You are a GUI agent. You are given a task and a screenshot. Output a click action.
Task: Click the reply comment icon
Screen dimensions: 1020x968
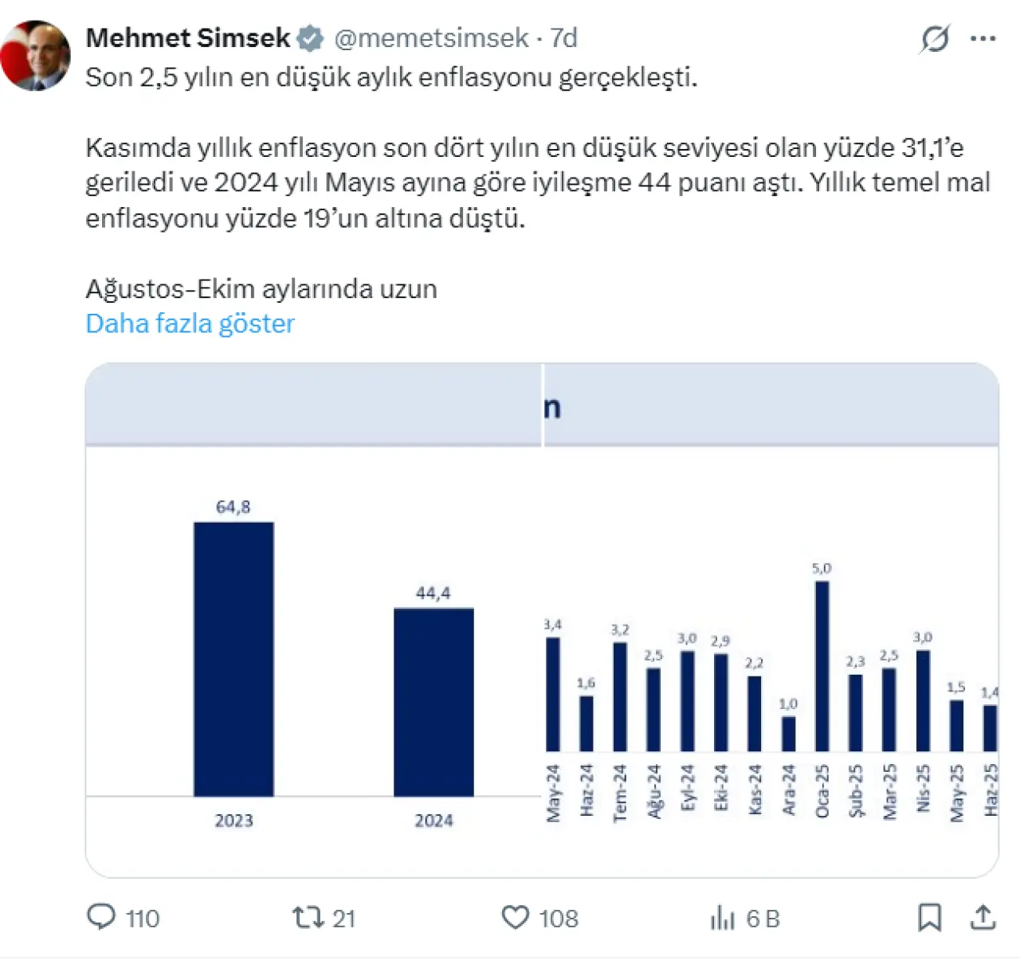click(x=101, y=917)
